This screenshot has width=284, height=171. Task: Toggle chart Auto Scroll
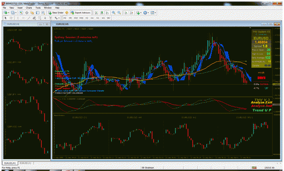click(126, 13)
